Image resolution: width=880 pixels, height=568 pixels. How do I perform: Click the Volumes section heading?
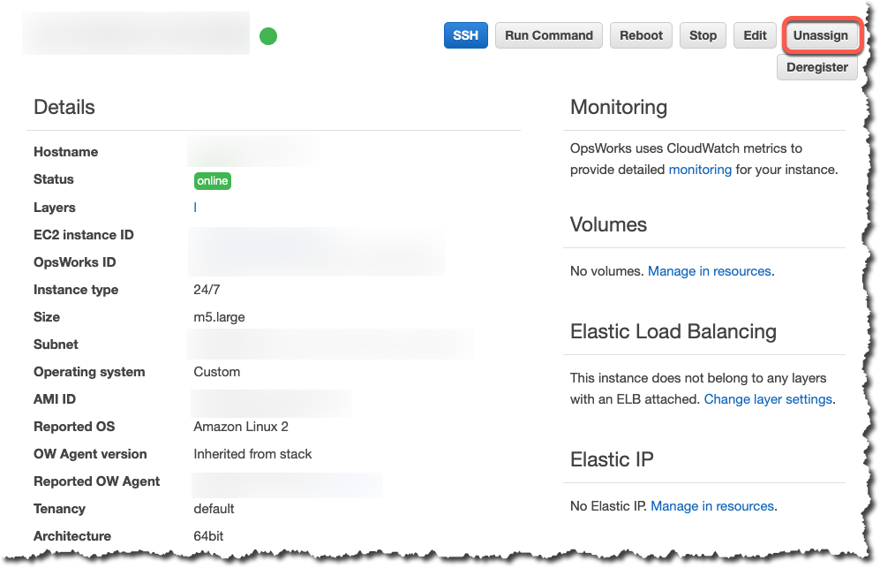[x=608, y=224]
